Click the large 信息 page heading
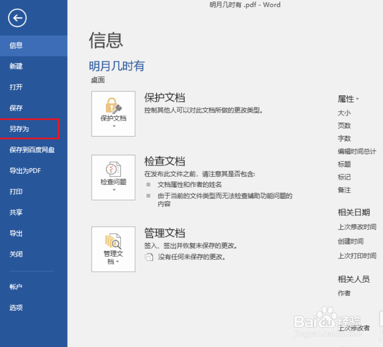Screen dimensions: 383x347 pos(106,40)
